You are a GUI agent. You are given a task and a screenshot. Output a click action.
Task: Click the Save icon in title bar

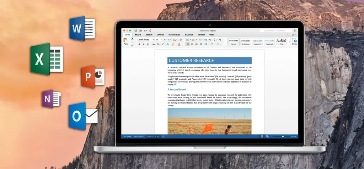[x=136, y=31]
